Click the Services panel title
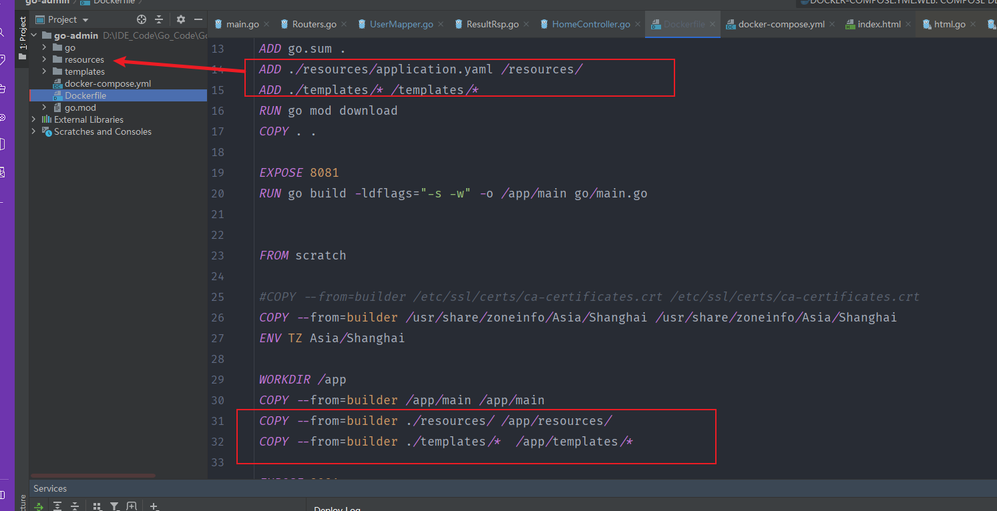Screen dimensions: 997x511 click(x=50, y=488)
